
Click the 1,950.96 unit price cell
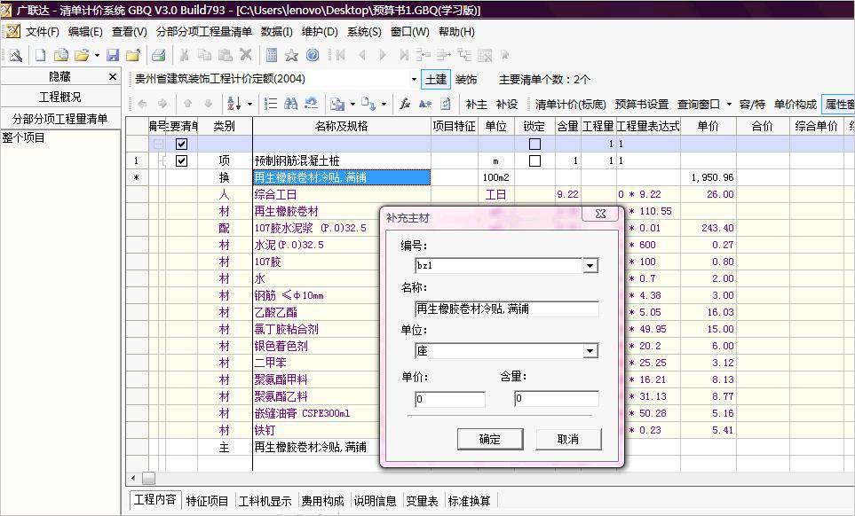tap(709, 177)
